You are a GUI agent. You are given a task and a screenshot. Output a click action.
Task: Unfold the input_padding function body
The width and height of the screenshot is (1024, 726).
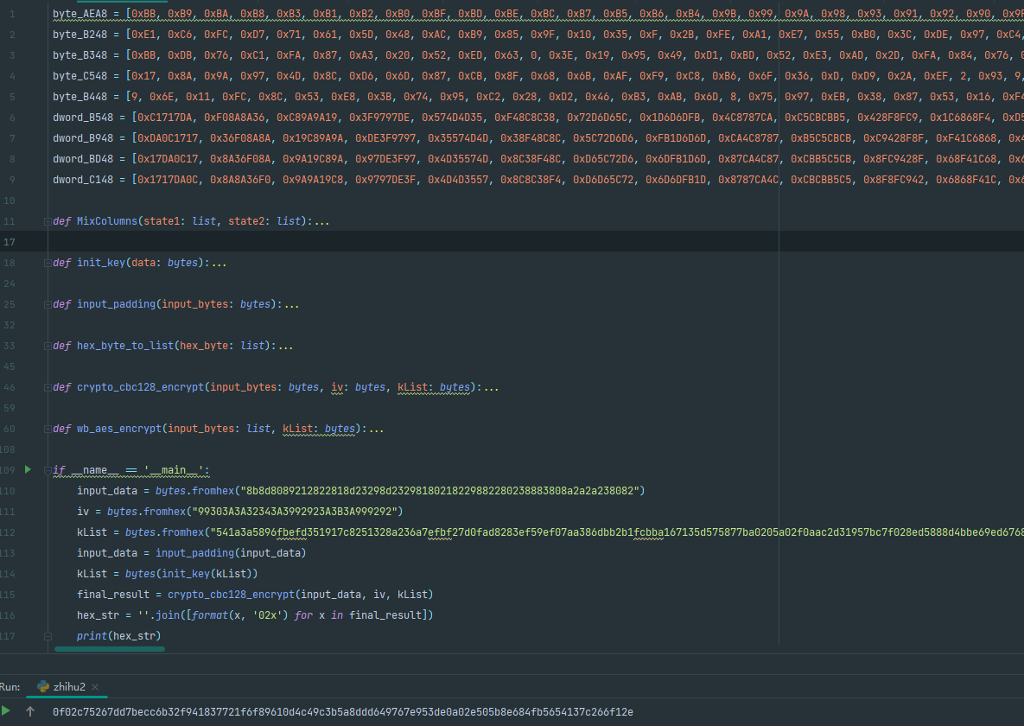(x=46, y=304)
